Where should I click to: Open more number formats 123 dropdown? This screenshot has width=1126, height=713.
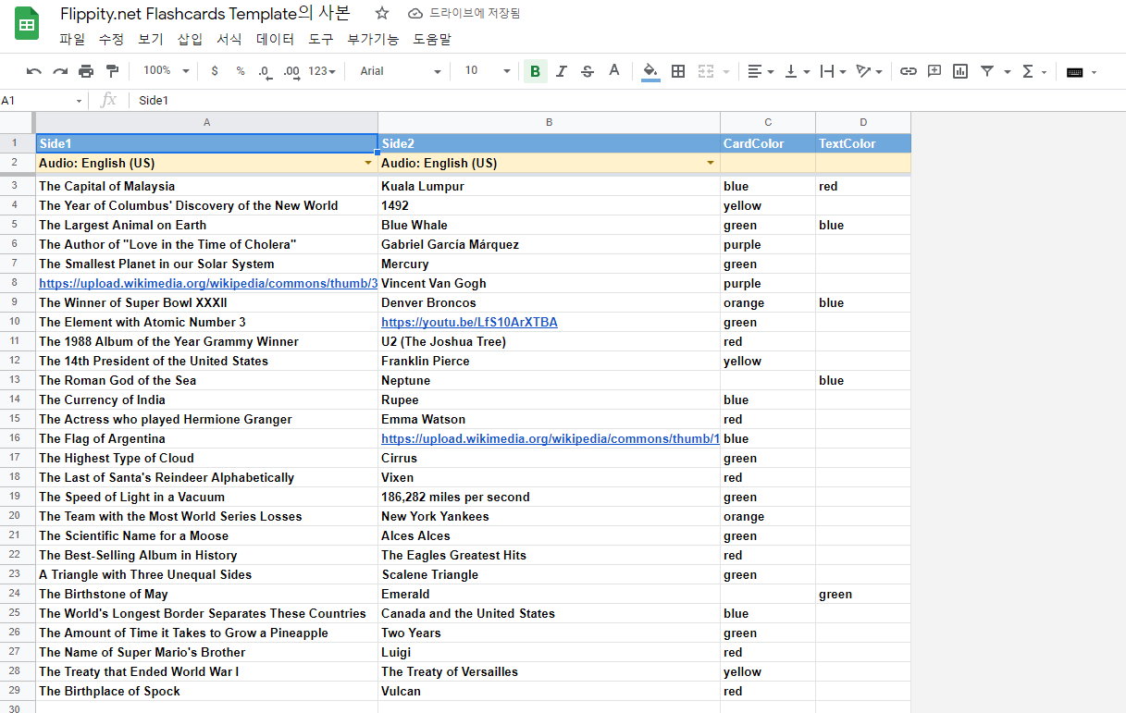pyautogui.click(x=321, y=71)
